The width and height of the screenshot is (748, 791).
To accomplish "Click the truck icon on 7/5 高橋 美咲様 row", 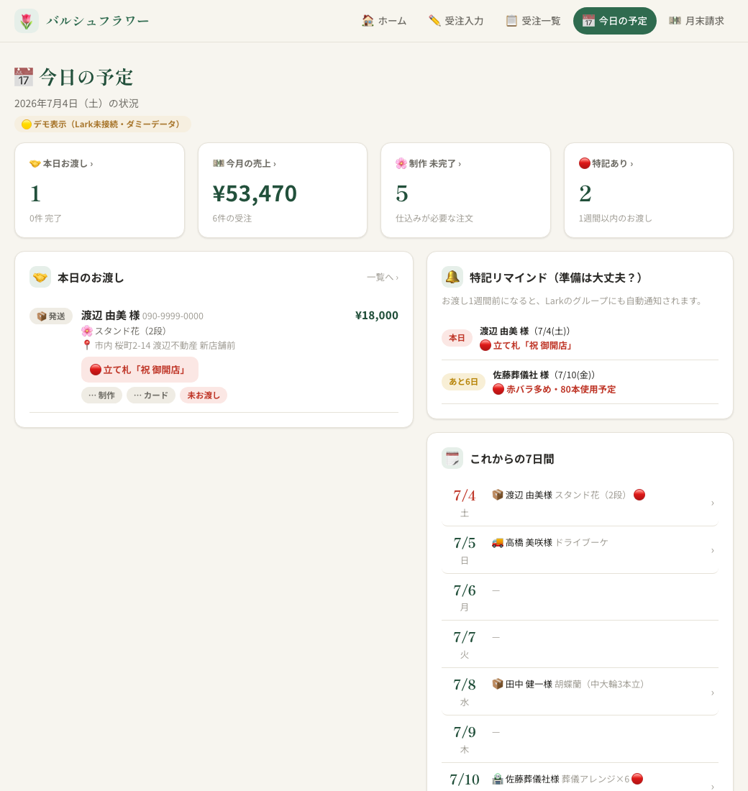I will pos(497,542).
